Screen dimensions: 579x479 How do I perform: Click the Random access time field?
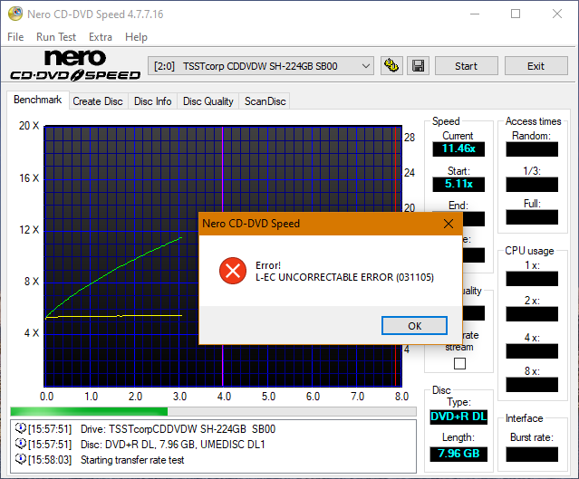[x=532, y=149]
